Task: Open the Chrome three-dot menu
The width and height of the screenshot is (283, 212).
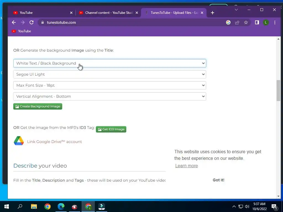Action: coord(275,22)
